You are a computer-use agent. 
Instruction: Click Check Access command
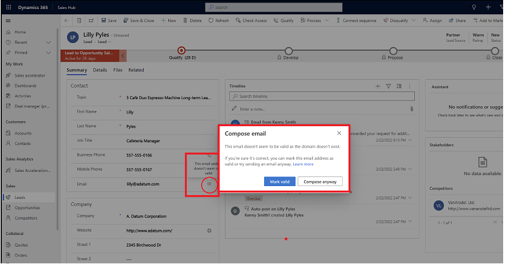point(251,21)
